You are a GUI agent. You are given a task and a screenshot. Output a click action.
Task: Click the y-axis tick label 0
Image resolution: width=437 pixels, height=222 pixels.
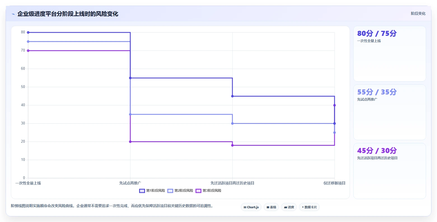click(24, 178)
